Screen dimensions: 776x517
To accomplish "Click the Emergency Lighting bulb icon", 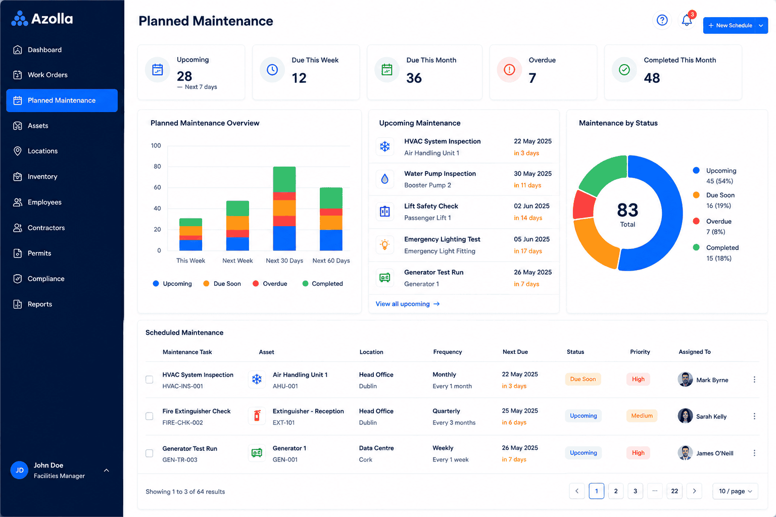I will 385,245.
